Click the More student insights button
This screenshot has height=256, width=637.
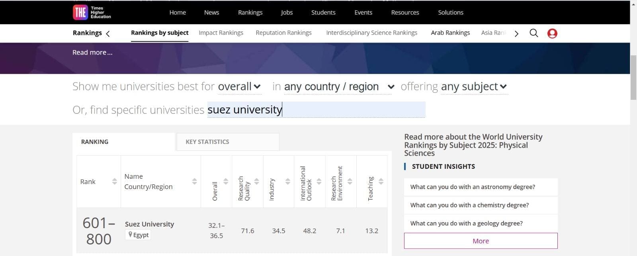pyautogui.click(x=481, y=241)
